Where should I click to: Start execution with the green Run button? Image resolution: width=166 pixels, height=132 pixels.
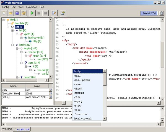(32, 13)
